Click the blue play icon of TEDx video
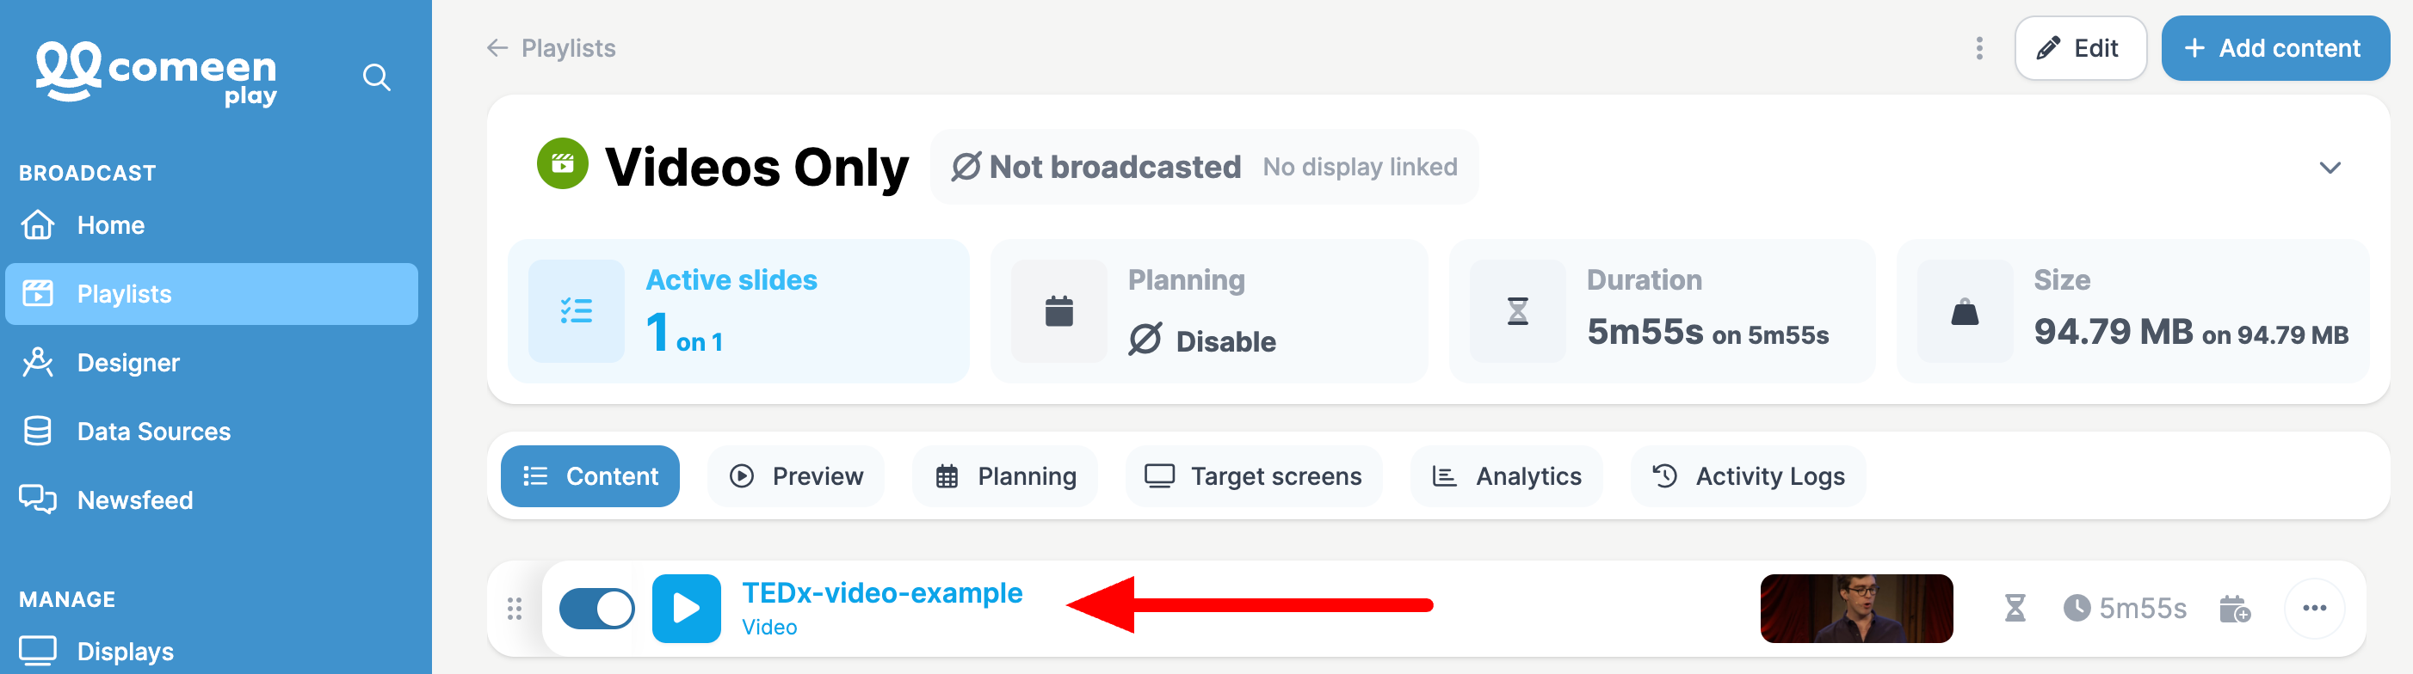Image resolution: width=2413 pixels, height=674 pixels. tap(687, 609)
